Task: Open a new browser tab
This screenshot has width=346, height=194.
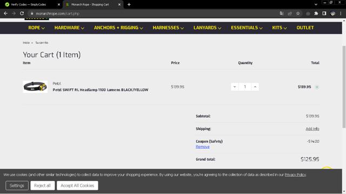Action: 129,4
